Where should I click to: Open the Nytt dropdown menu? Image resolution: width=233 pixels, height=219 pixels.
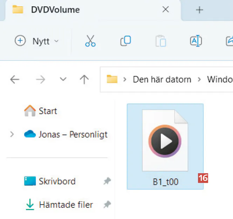[36, 41]
